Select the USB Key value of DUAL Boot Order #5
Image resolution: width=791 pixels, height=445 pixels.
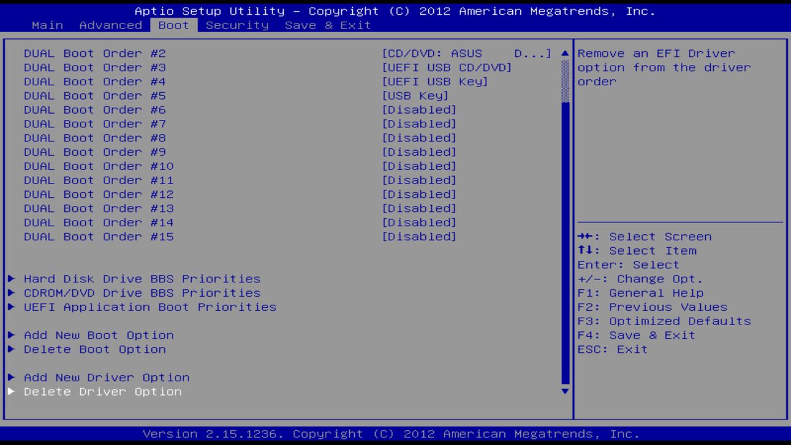[415, 95]
